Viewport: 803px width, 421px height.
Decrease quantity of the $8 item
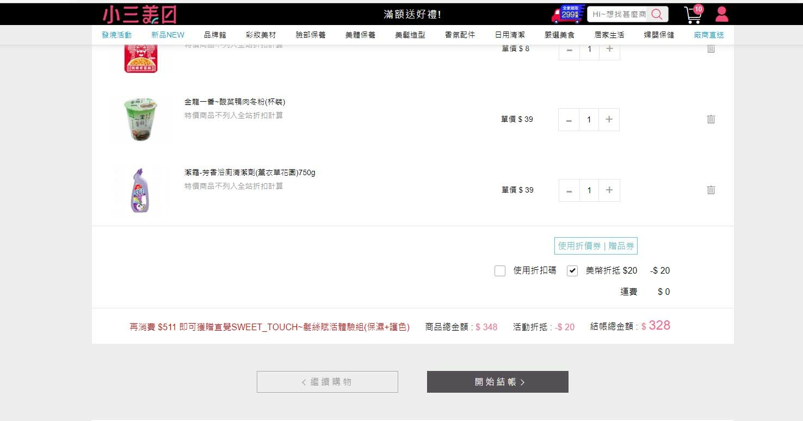click(569, 49)
